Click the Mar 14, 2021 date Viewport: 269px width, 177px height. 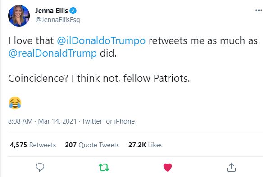57,121
